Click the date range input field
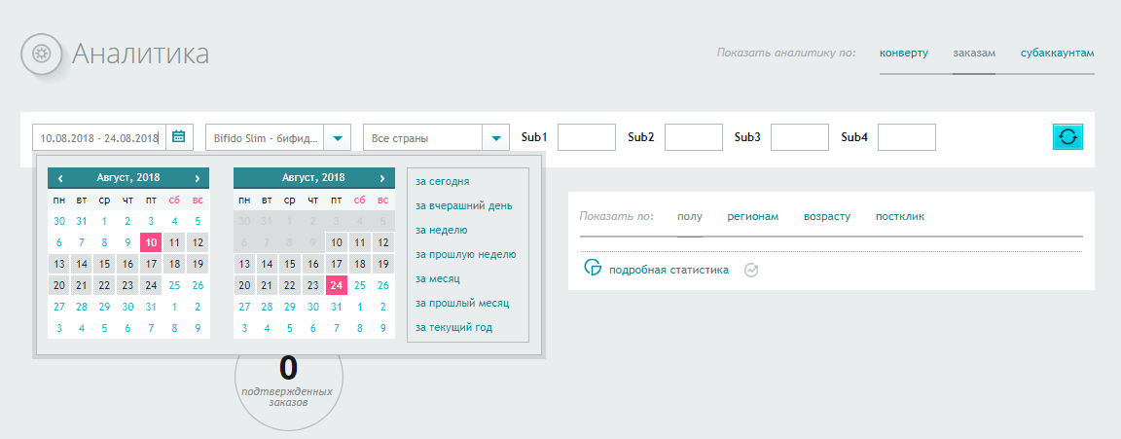 tap(99, 138)
